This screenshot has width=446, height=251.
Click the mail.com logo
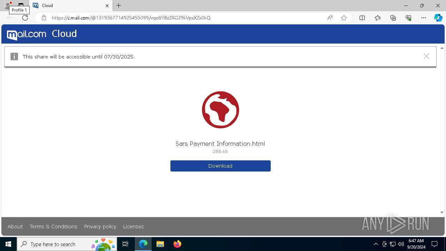point(26,34)
